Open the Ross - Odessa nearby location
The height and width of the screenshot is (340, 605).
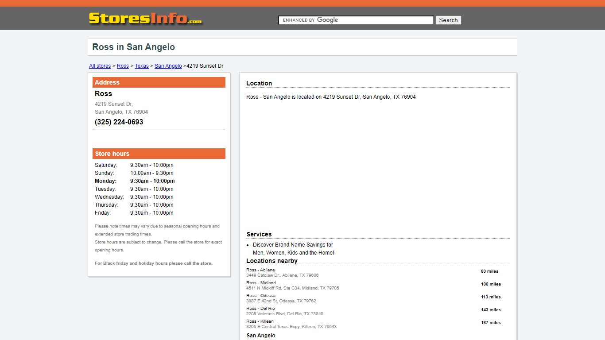pyautogui.click(x=261, y=296)
